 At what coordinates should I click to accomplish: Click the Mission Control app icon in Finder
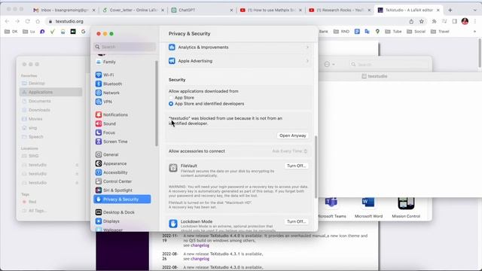pos(406,202)
